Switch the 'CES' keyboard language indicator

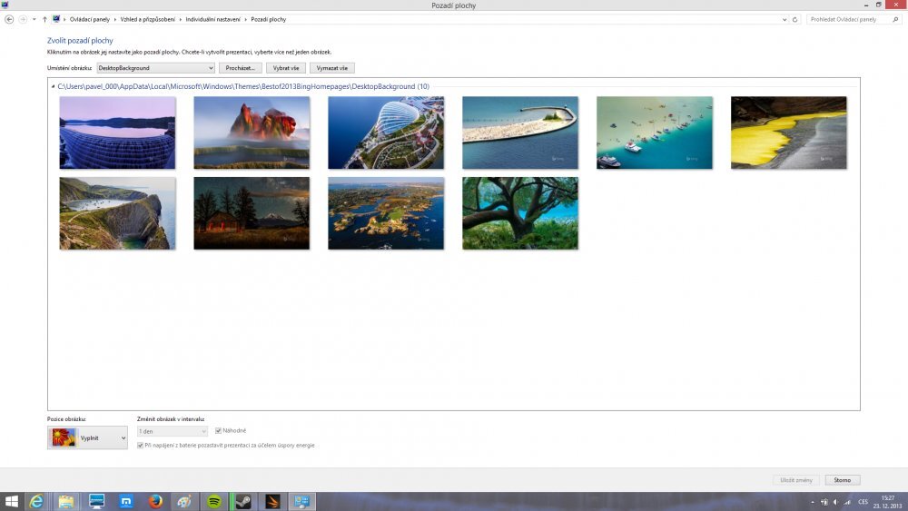tap(863, 502)
